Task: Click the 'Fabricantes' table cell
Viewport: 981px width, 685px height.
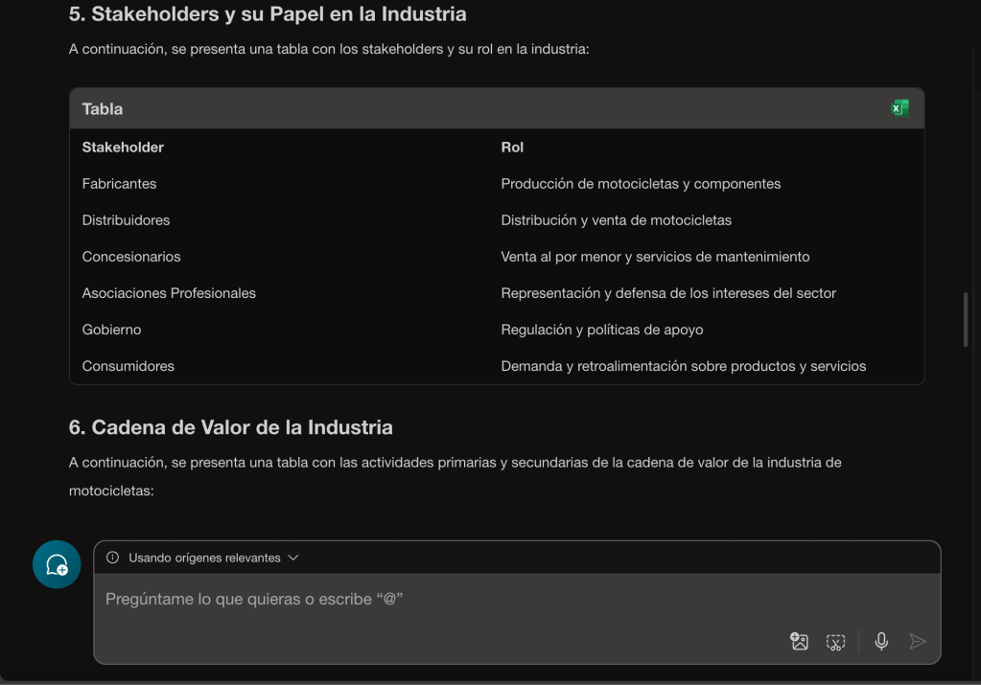Action: point(119,184)
